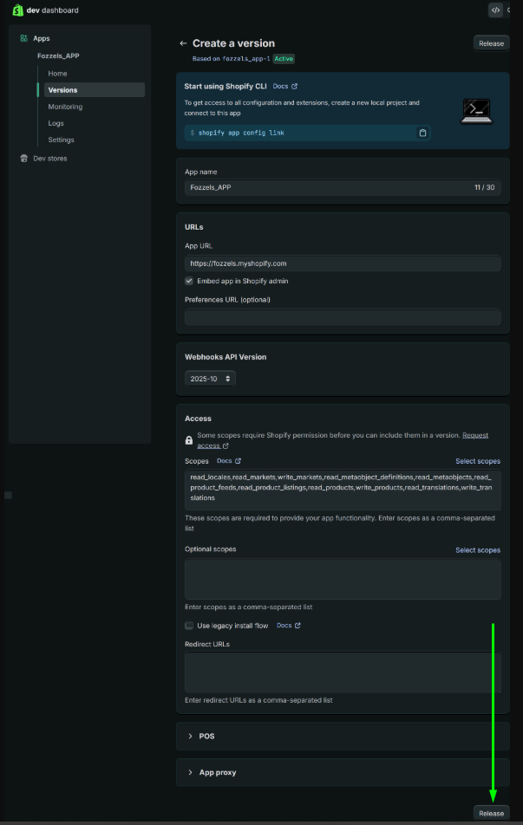Click the terminal laptop illustration

[476, 111]
